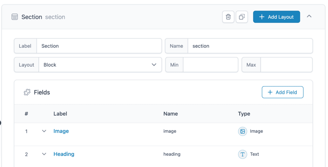Screen dimensions: 328x167
Task: Click the Image type icon
Action: [242, 131]
